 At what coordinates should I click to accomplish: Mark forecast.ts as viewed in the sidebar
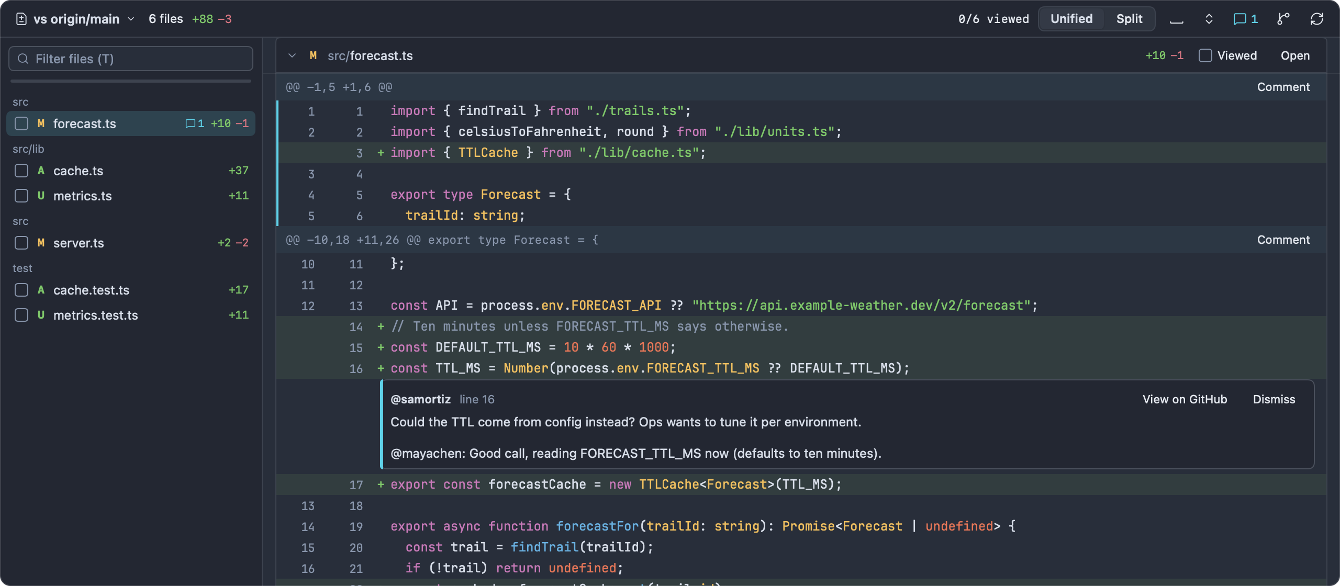[21, 123]
